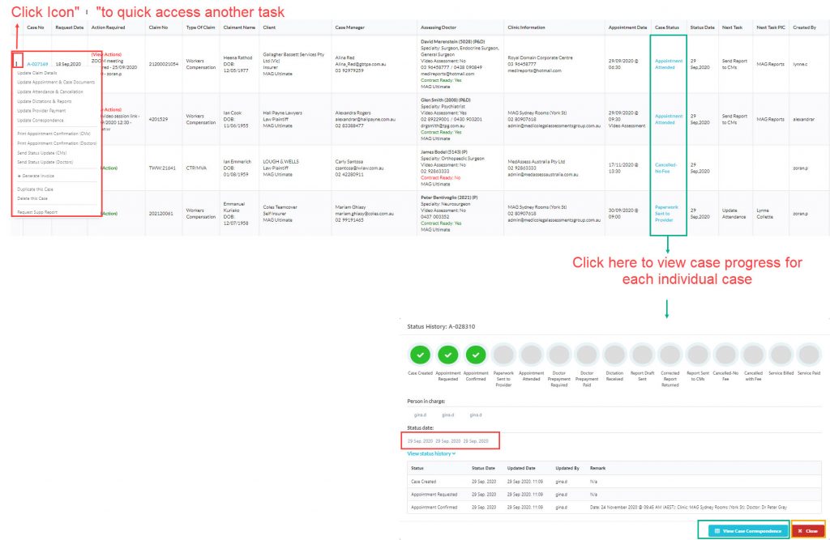The image size is (830, 540).
Task: Click the Service Paid status circle
Action: (808, 355)
